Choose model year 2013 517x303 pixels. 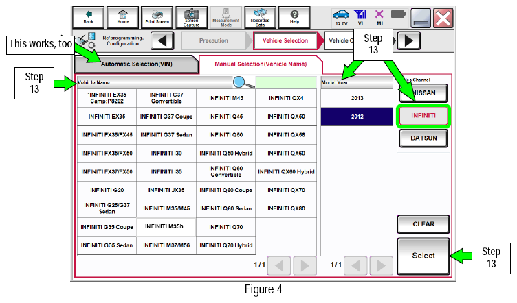[357, 98]
